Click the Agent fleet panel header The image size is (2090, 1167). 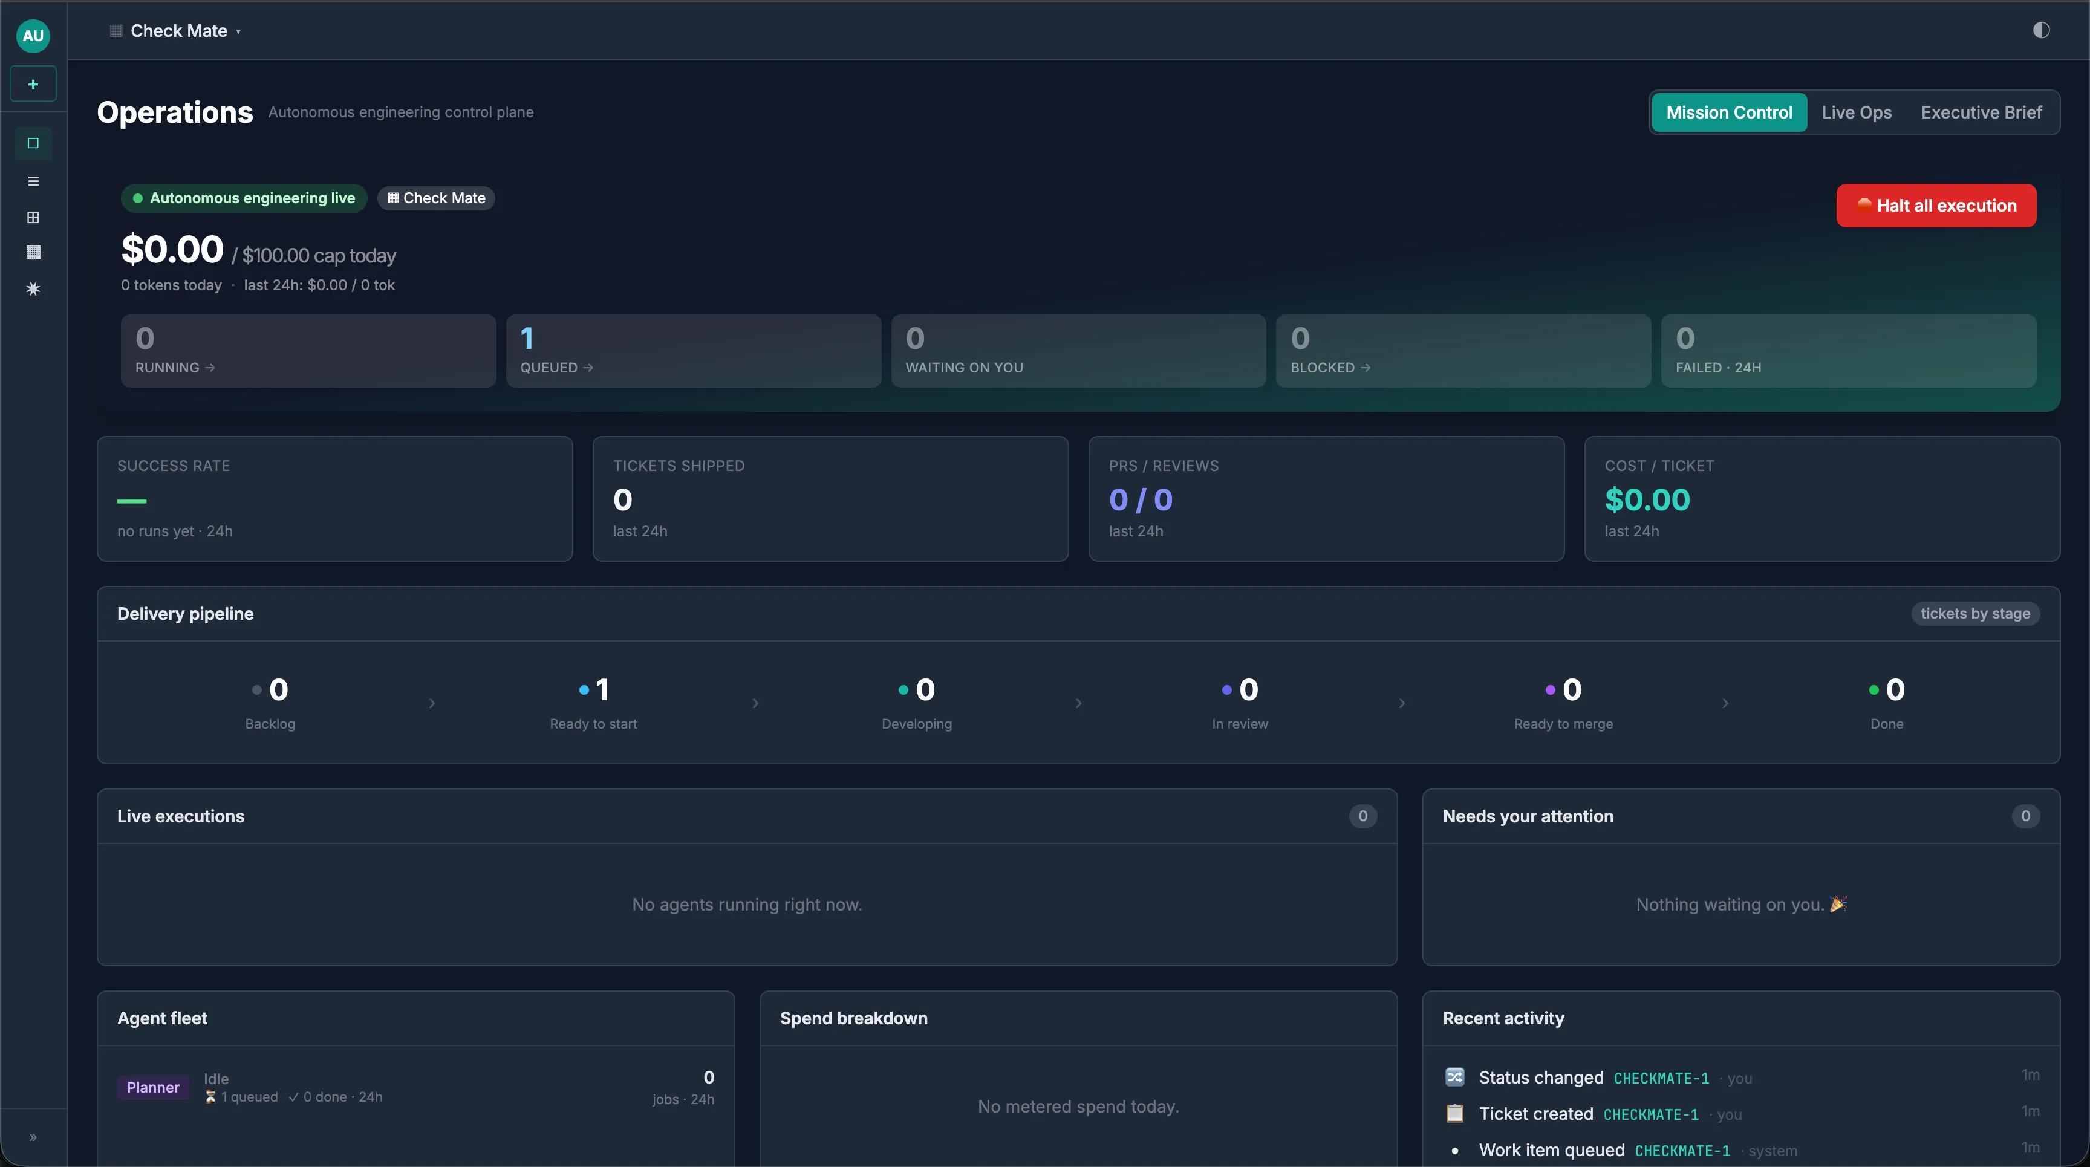click(x=415, y=1019)
